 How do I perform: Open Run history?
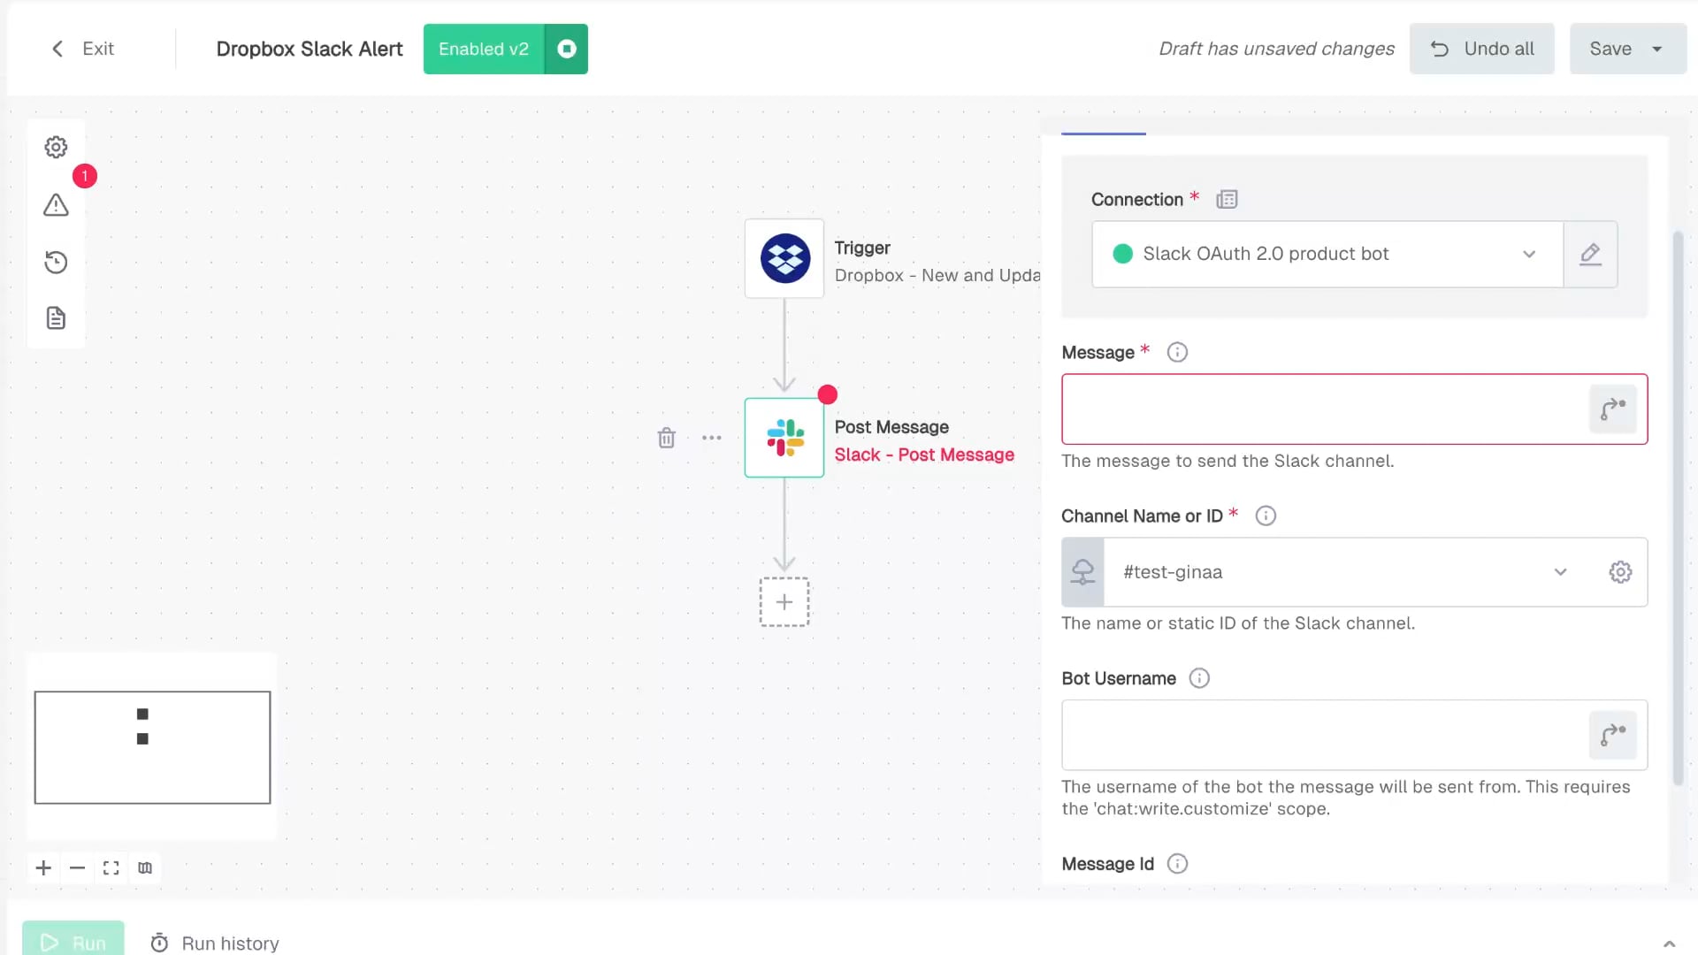point(215,944)
